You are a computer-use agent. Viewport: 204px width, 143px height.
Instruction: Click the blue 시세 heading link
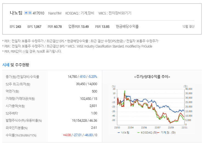coord(6,65)
